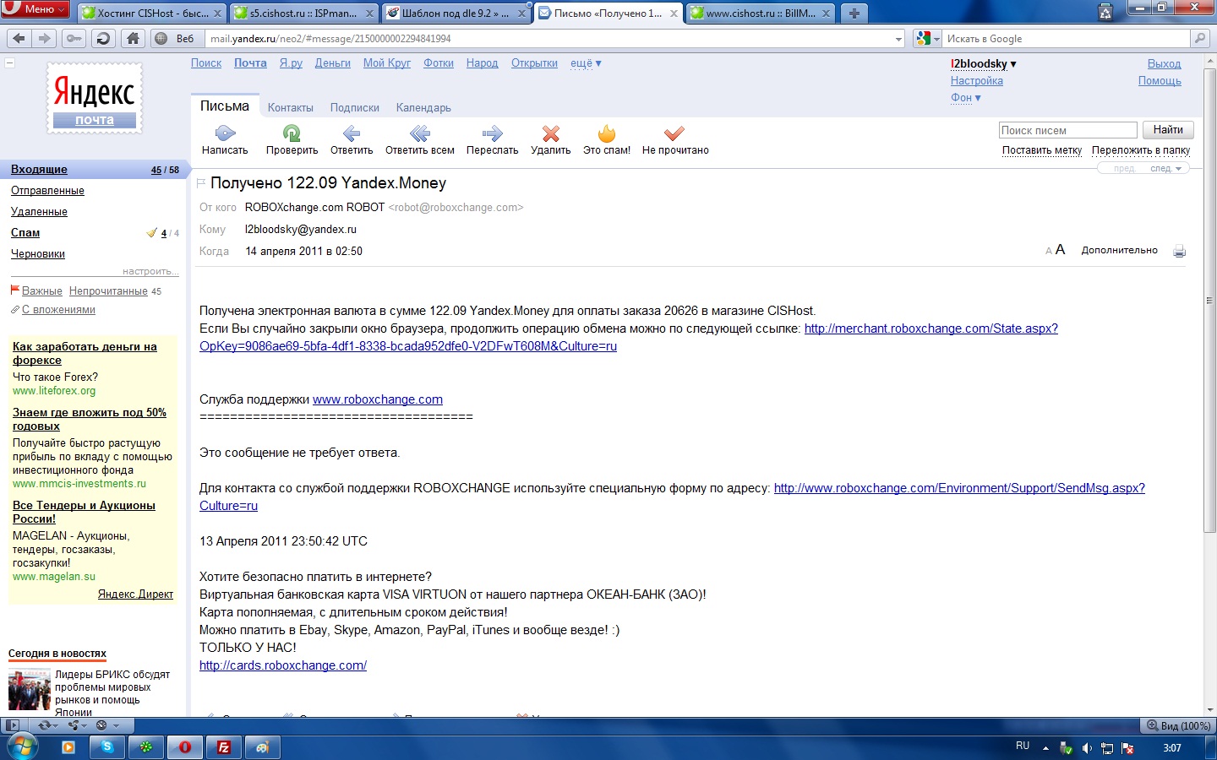Open the address bar history dropdown arrow
Viewport: 1217px width, 760px height.
pyautogui.click(x=898, y=39)
